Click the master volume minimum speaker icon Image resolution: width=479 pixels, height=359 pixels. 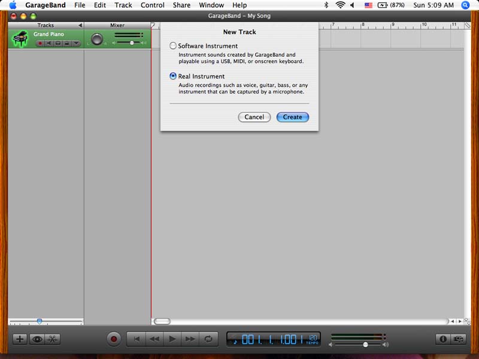331,345
